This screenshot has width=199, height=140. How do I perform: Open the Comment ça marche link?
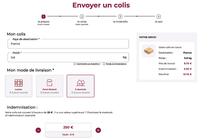click(x=89, y=64)
